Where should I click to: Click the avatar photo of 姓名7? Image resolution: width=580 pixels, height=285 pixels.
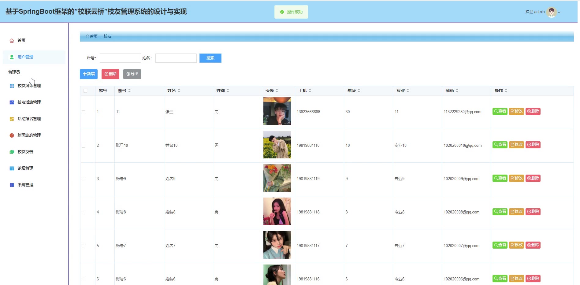tap(277, 245)
